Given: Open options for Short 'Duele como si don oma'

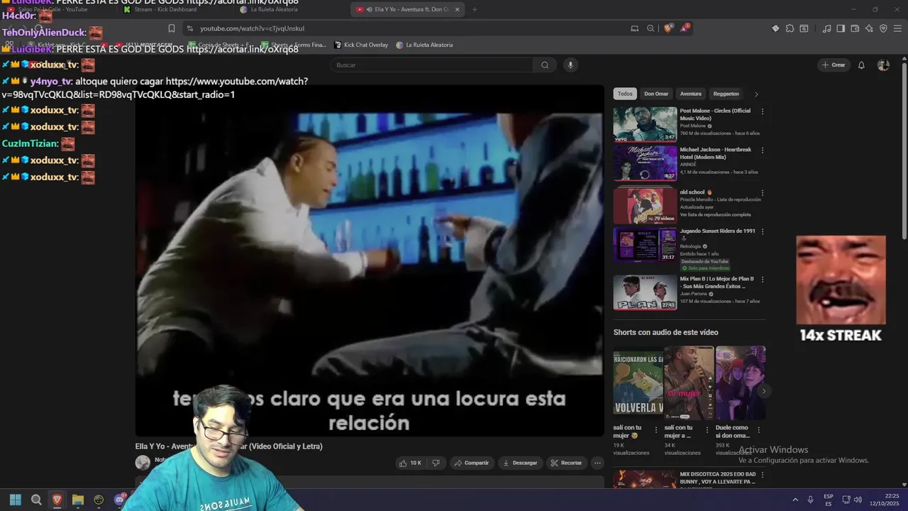Looking at the screenshot, I should coord(758,430).
